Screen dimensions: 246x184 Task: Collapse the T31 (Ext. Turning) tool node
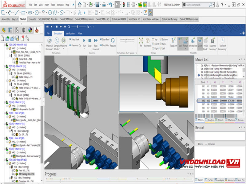(x=10, y=167)
